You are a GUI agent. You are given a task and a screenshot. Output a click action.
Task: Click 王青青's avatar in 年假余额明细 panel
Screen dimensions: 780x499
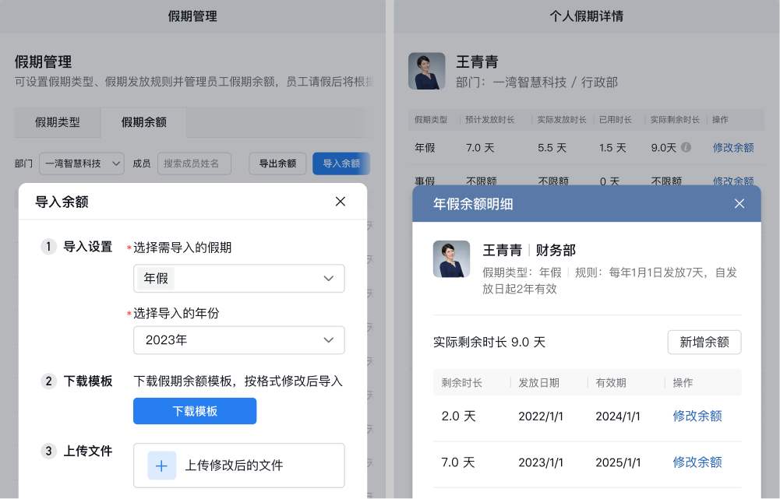[451, 259]
